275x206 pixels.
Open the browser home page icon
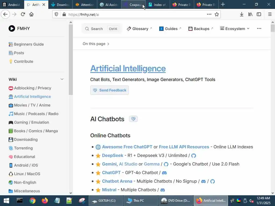pyautogui.click(x=31, y=14)
